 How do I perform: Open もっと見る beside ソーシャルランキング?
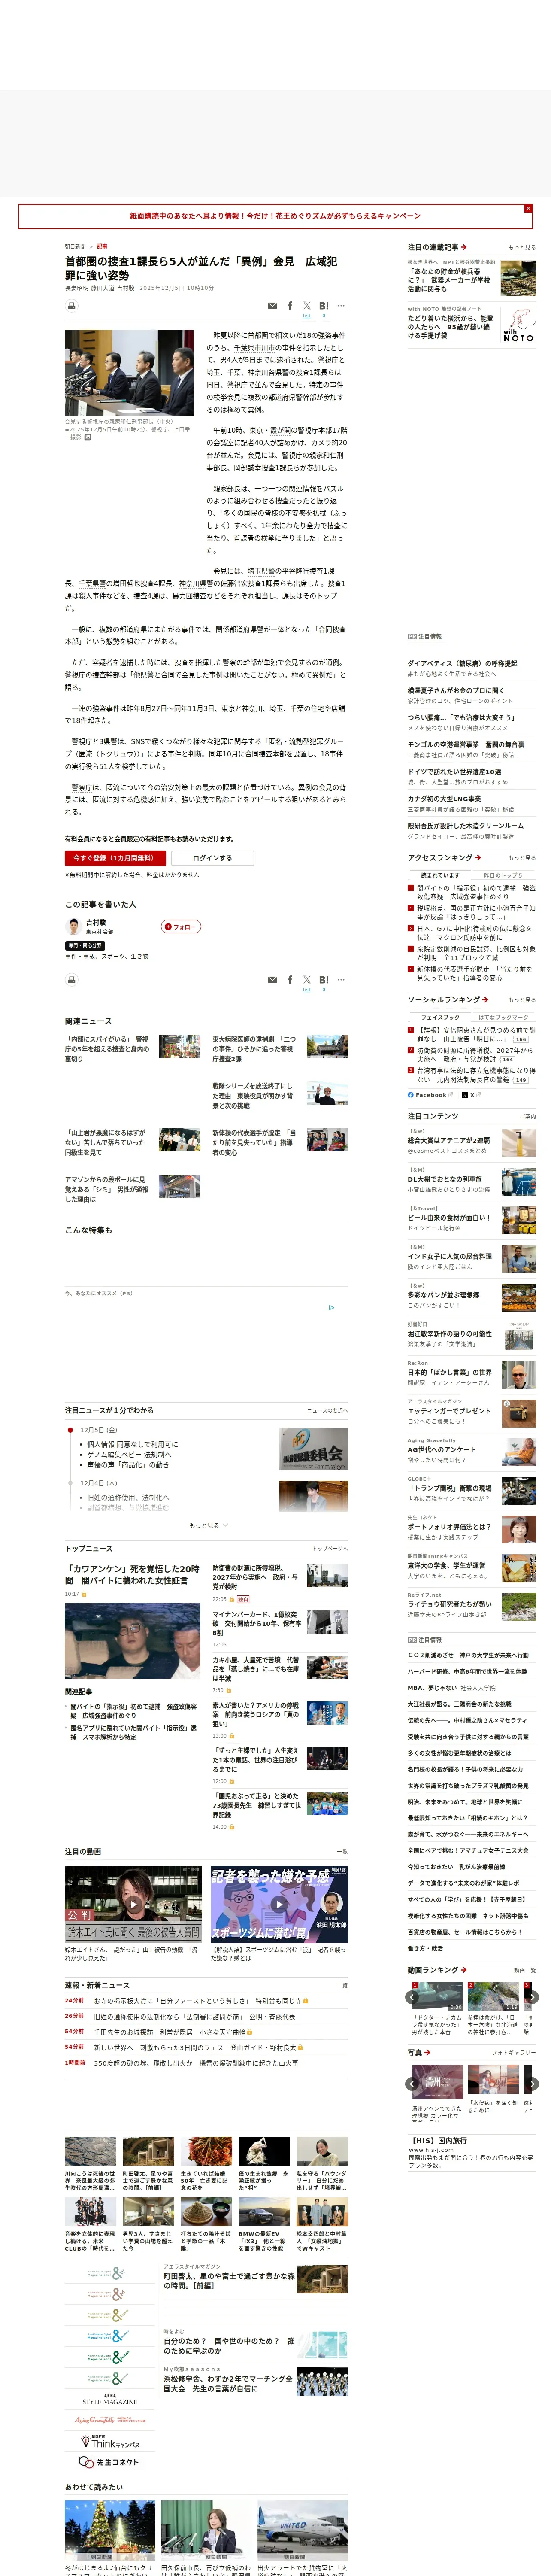click(x=522, y=1000)
